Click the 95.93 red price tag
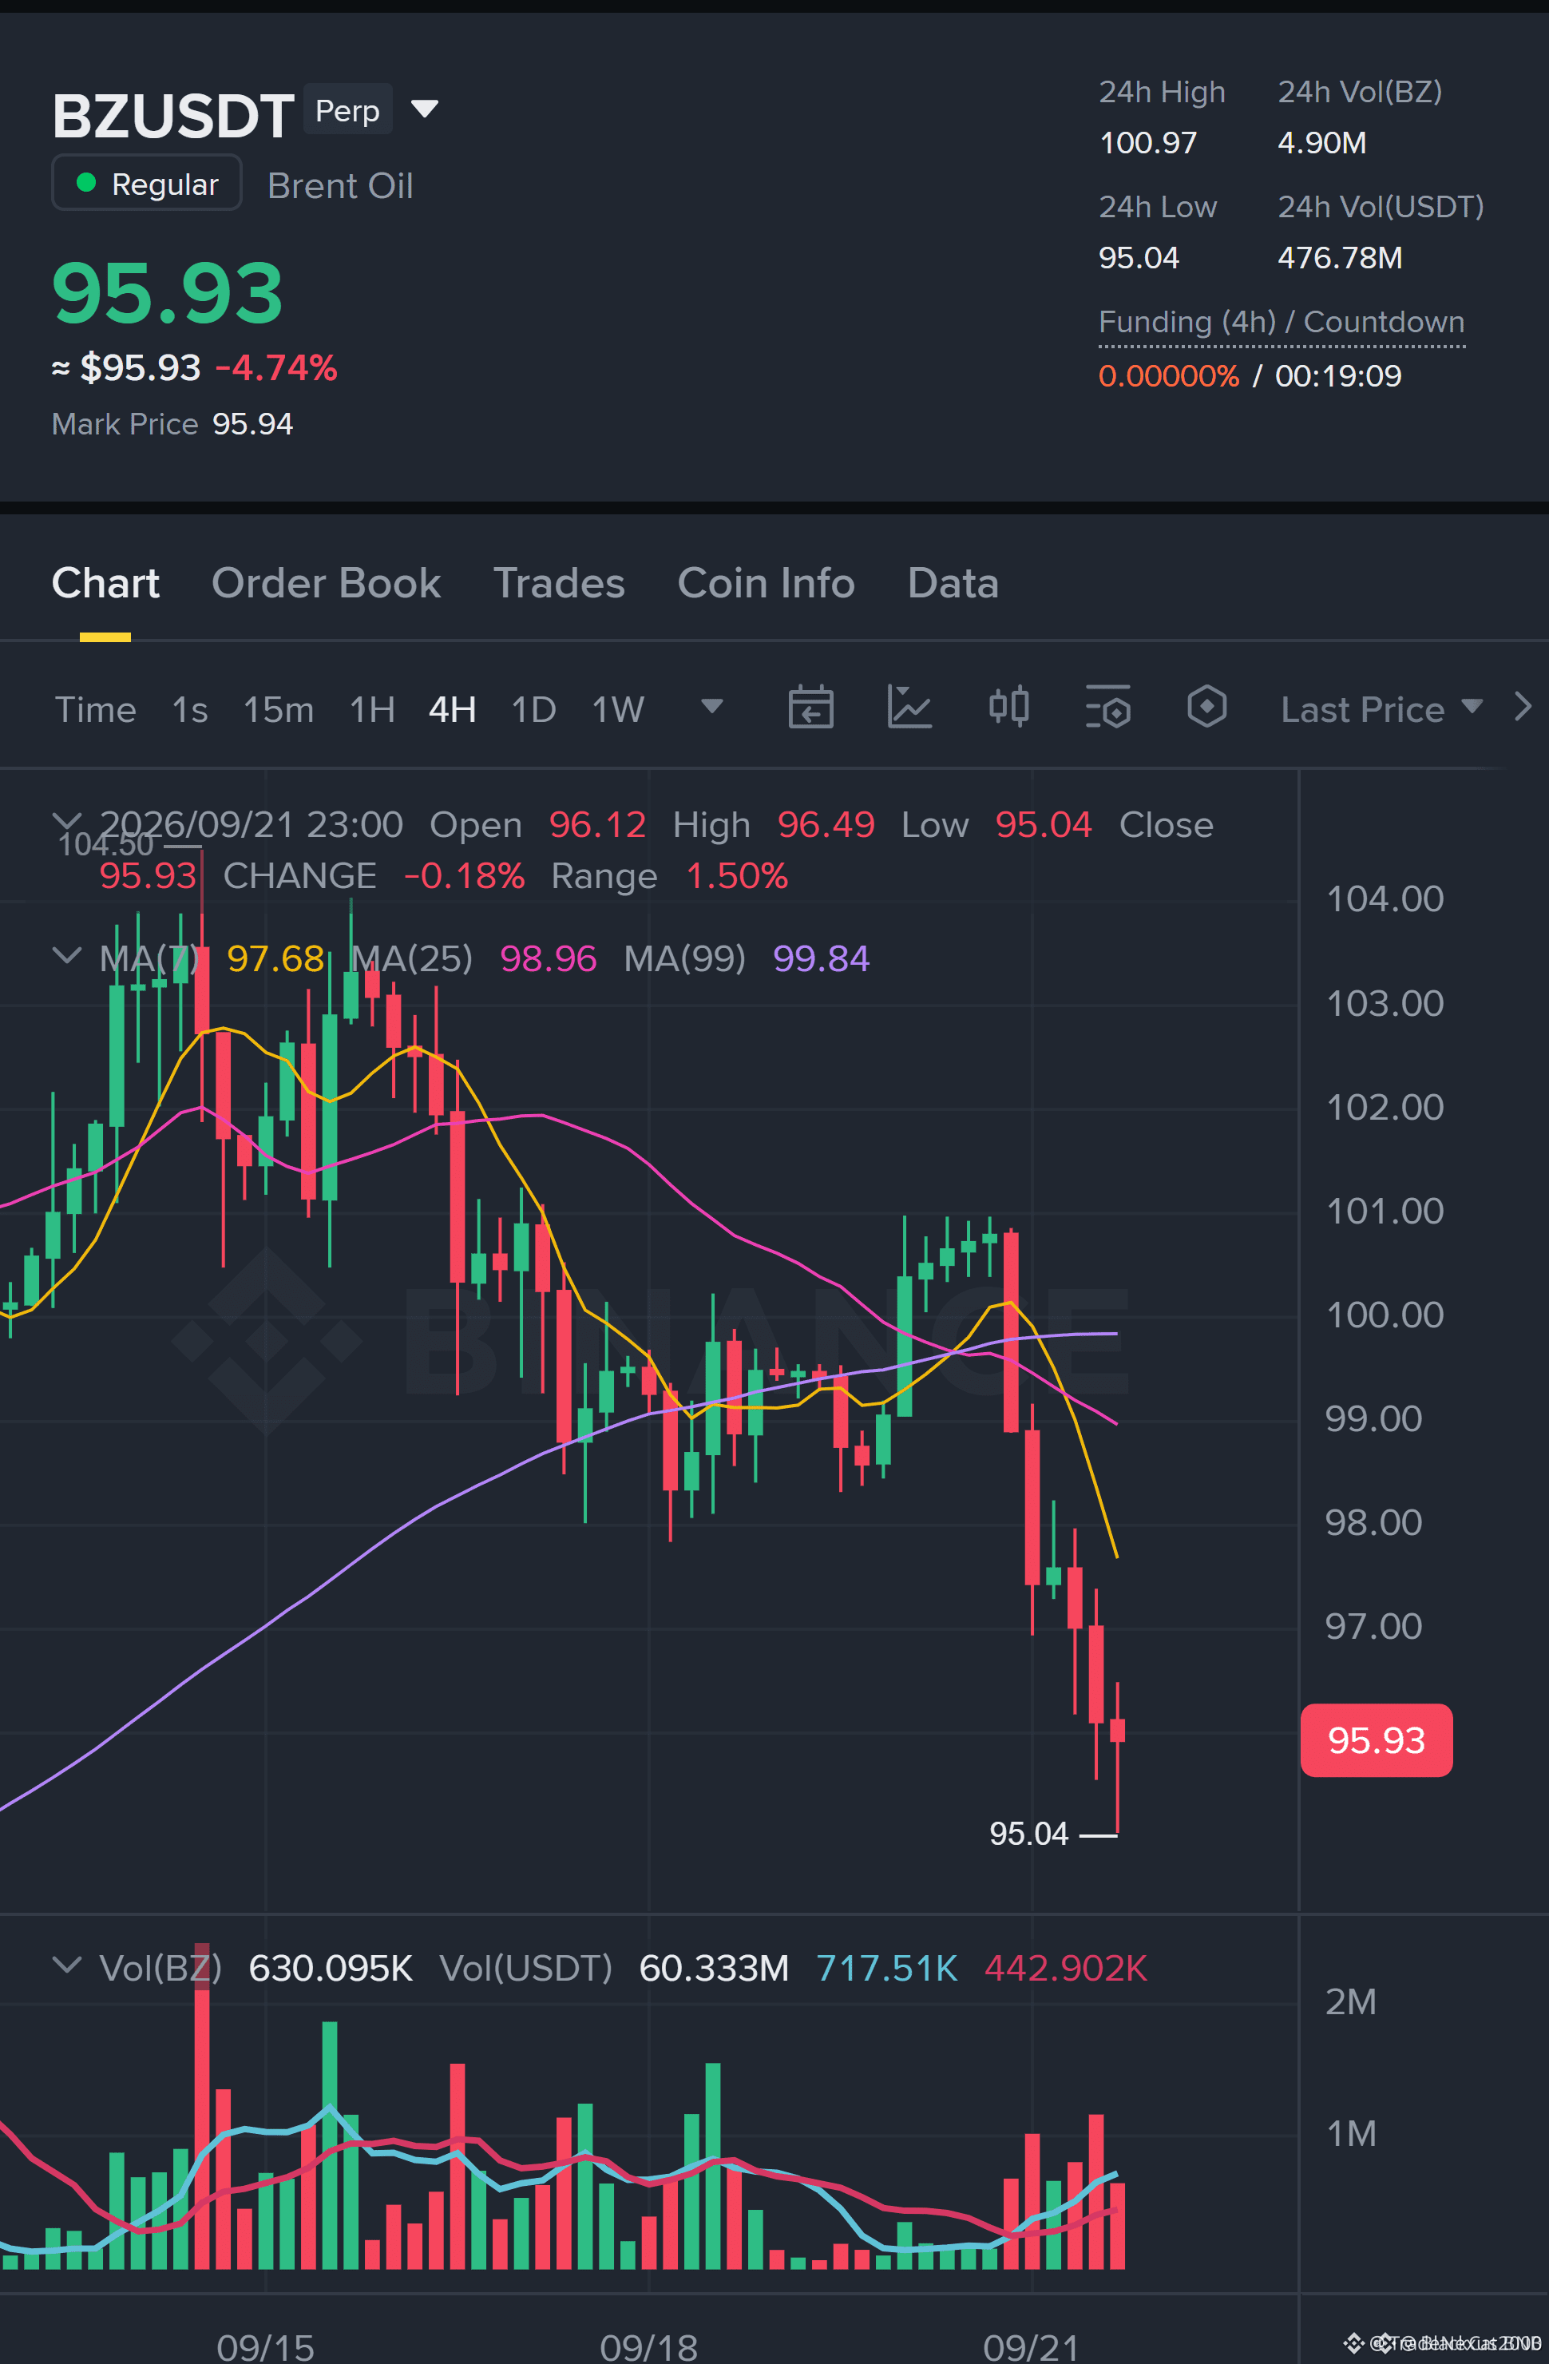Image resolution: width=1549 pixels, height=2364 pixels. tap(1377, 1740)
